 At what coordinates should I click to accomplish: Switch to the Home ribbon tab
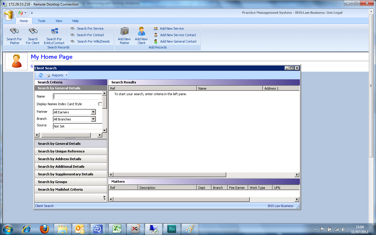pos(24,21)
